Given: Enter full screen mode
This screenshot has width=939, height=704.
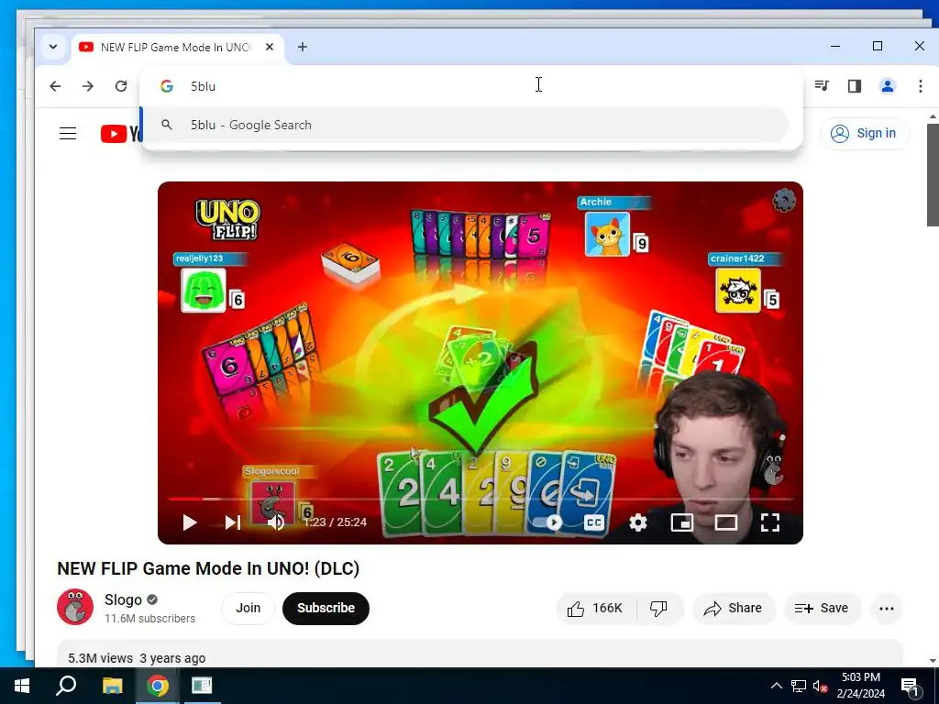Looking at the screenshot, I should 770,522.
